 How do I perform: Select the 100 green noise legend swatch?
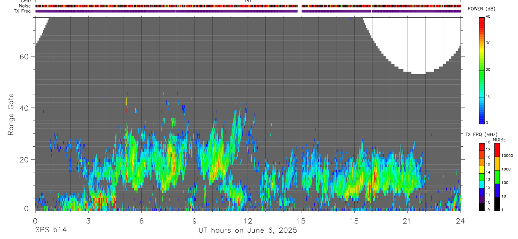click(497, 177)
